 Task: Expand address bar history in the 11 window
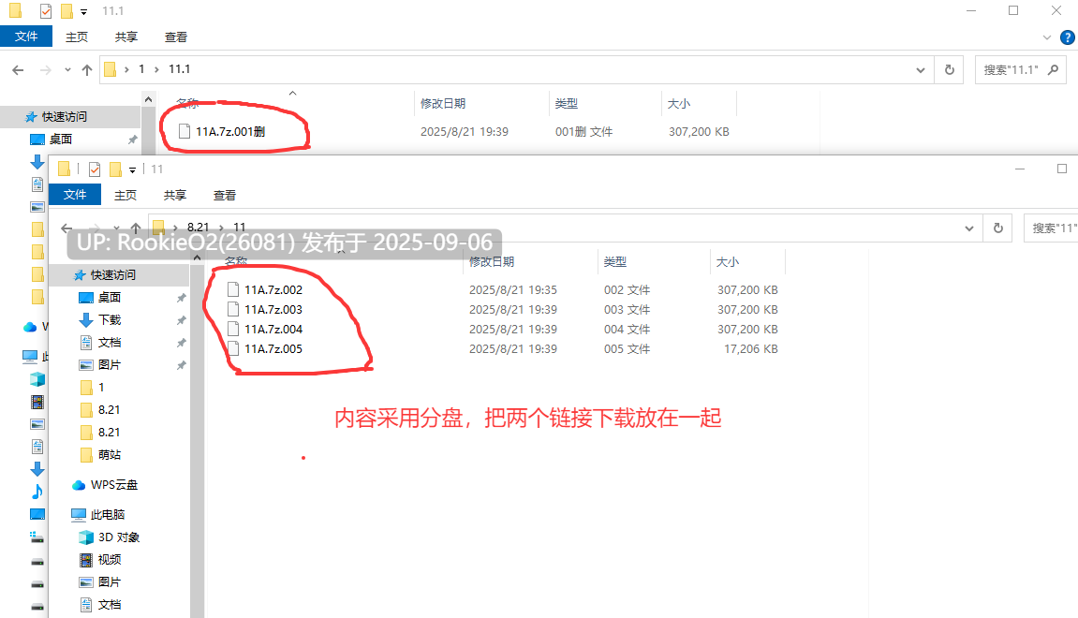[x=968, y=228]
